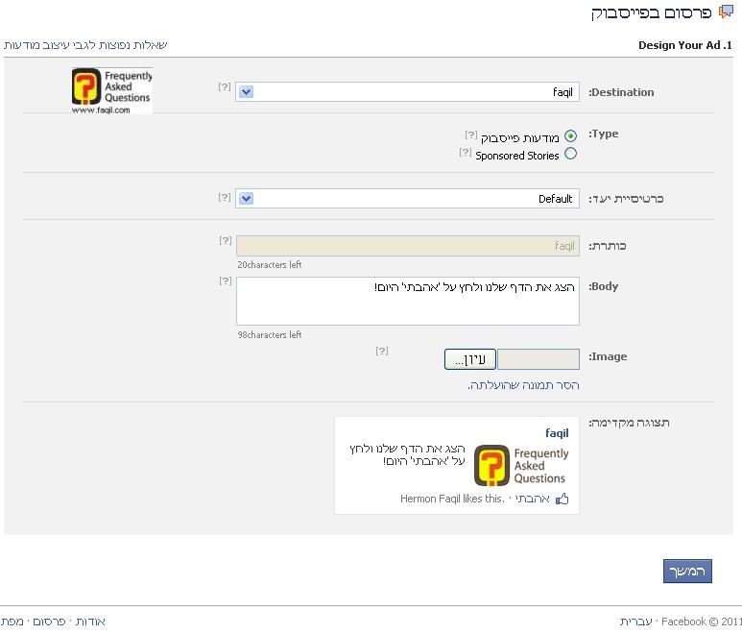Click inside the Body text area
This screenshot has height=634, width=742.
(407, 302)
